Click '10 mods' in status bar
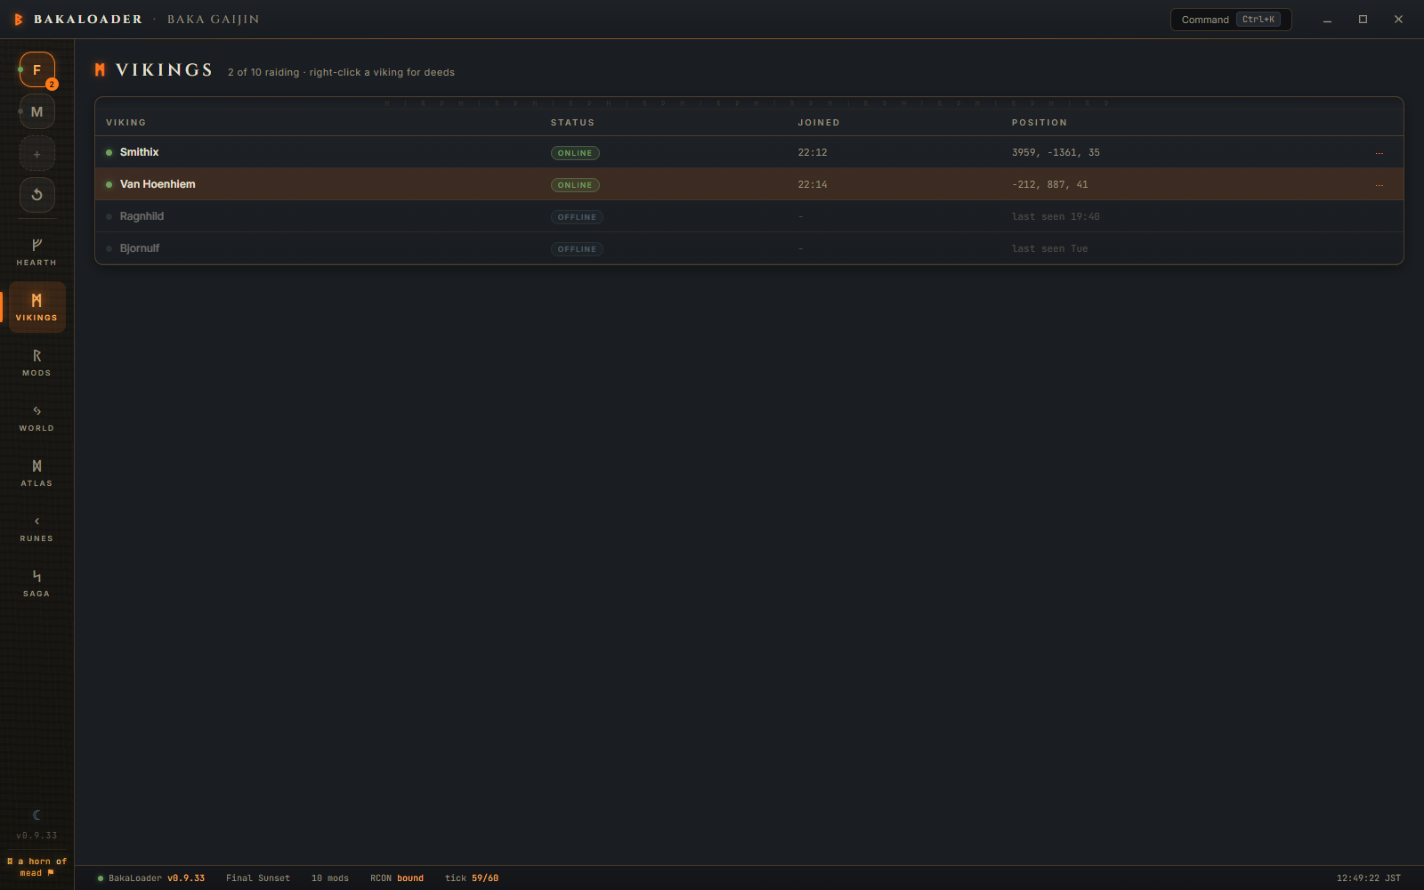 [x=330, y=878]
